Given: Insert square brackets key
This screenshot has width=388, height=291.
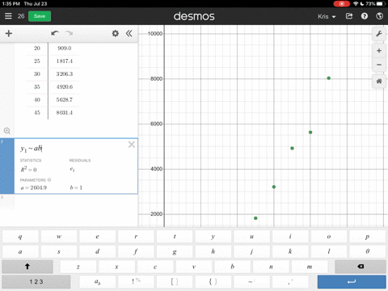Looking at the screenshot, I should 175,282.
